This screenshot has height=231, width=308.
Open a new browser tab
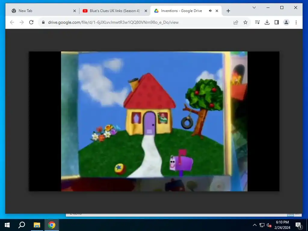228,11
